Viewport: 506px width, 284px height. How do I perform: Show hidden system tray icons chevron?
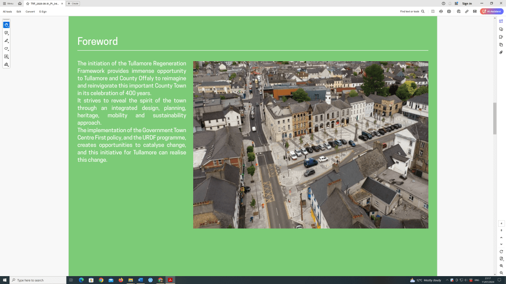[x=447, y=280]
